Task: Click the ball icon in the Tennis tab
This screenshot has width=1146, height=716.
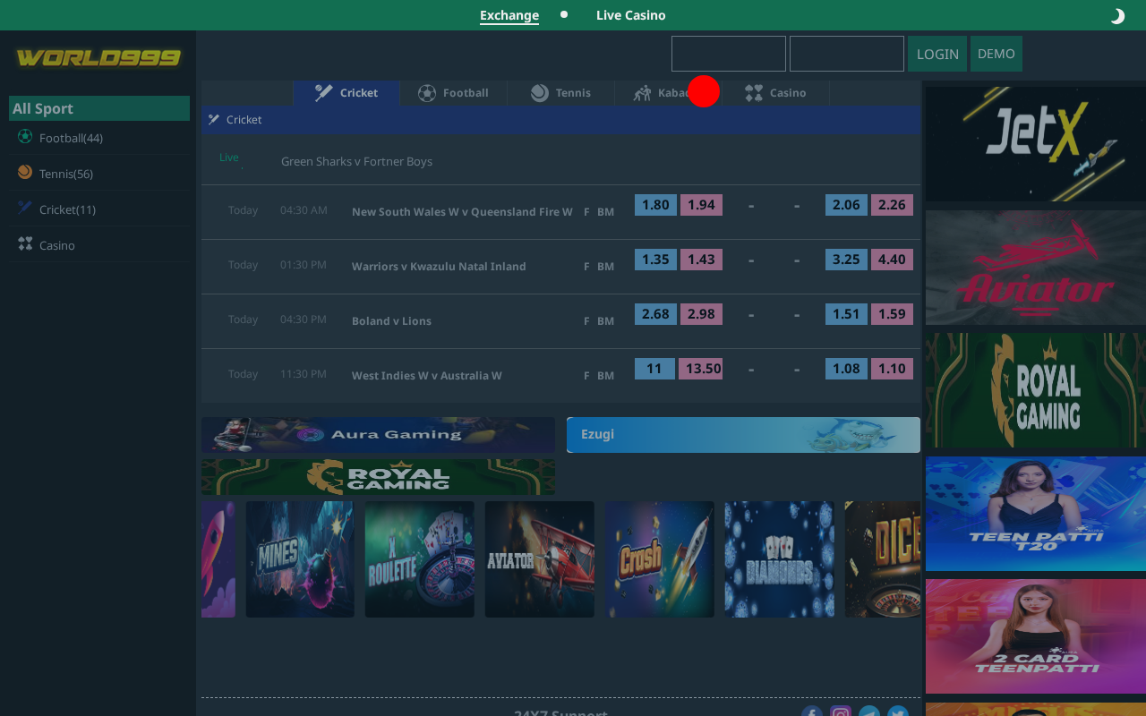Action: coord(539,93)
